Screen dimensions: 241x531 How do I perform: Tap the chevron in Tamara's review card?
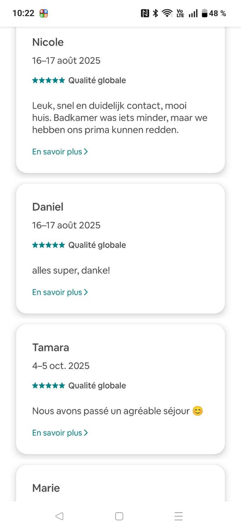pos(86,433)
